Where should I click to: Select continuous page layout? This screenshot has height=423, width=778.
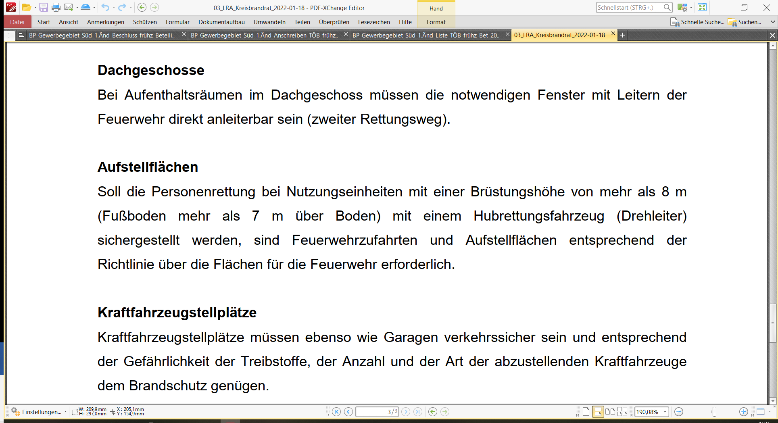[598, 412]
